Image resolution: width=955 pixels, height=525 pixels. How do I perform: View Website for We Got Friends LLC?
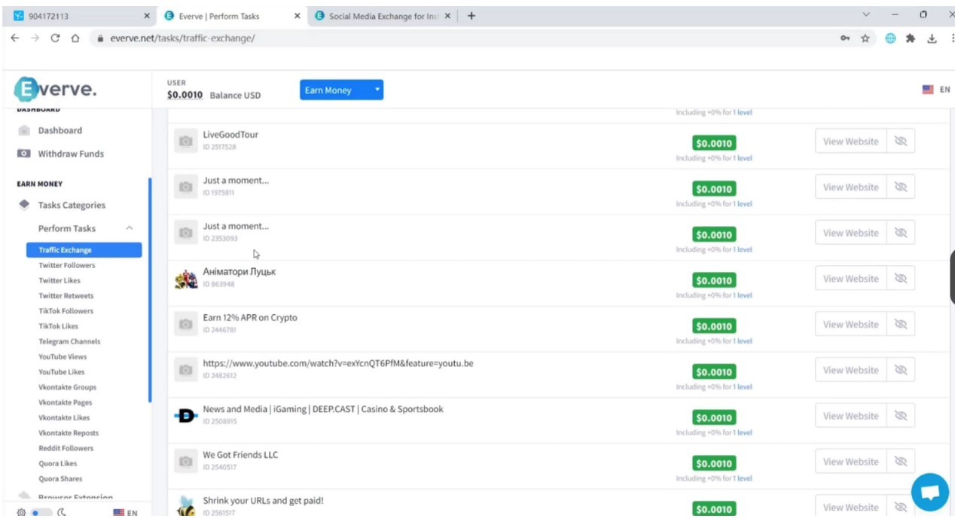[x=850, y=462]
